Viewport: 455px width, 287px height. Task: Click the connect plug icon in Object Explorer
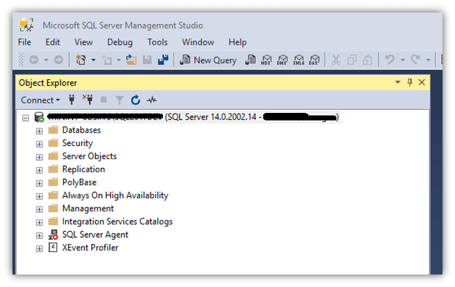click(x=72, y=100)
